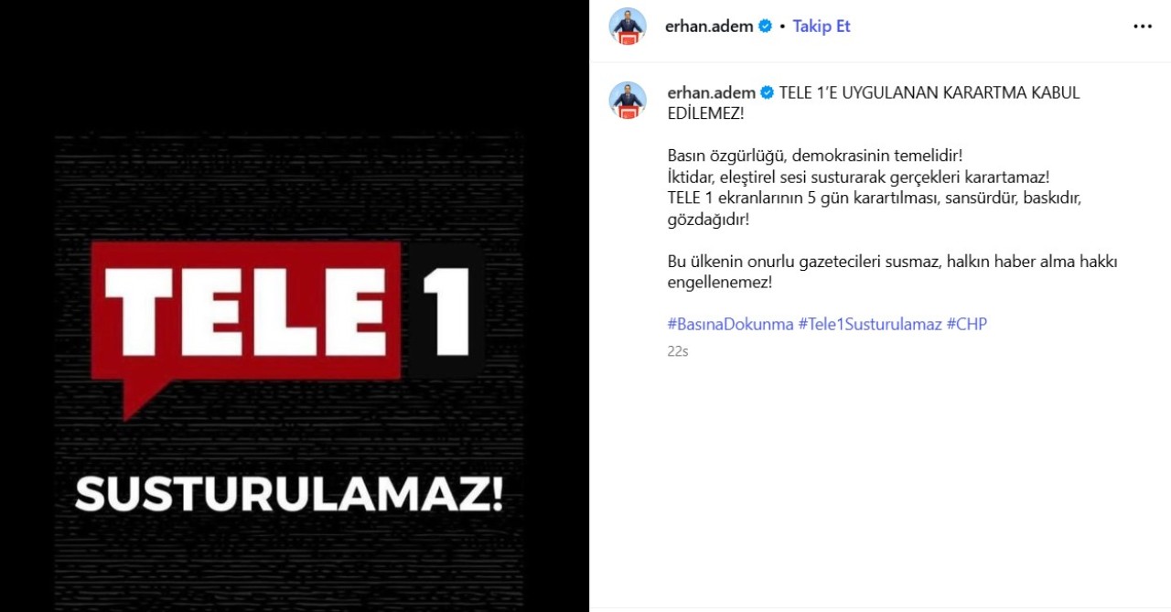This screenshot has width=1171, height=612.
Task: Follow the account with Takip Et
Action: pos(822,27)
